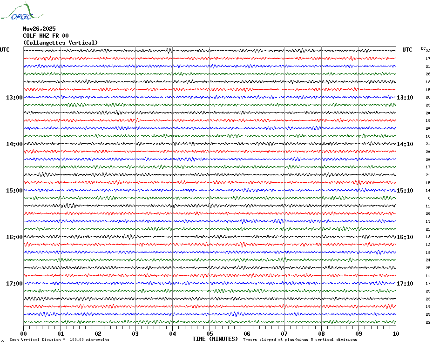Viewport: 433px width, 346px height.
Task: Click minute 03 on the time axis
Action: tap(135, 333)
